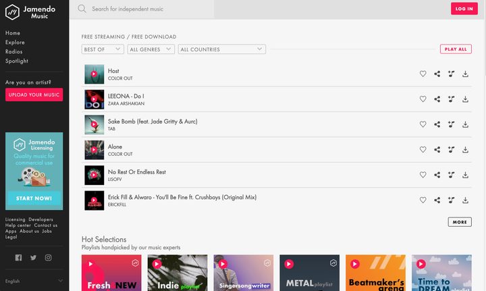
Task: Add Host to a playlist
Action: 452,74
